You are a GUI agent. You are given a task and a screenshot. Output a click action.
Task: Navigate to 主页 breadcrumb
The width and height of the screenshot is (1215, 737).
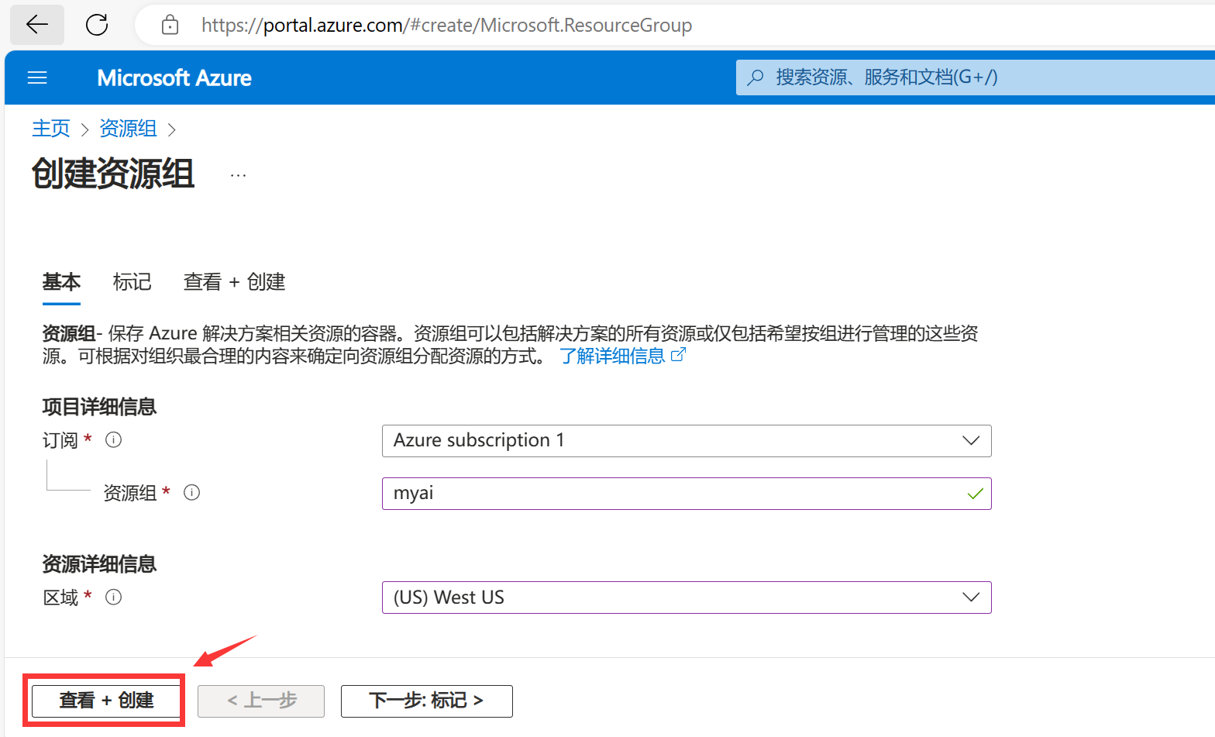51,129
